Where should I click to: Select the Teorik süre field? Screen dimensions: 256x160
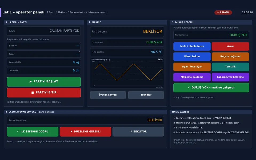click(x=44, y=71)
